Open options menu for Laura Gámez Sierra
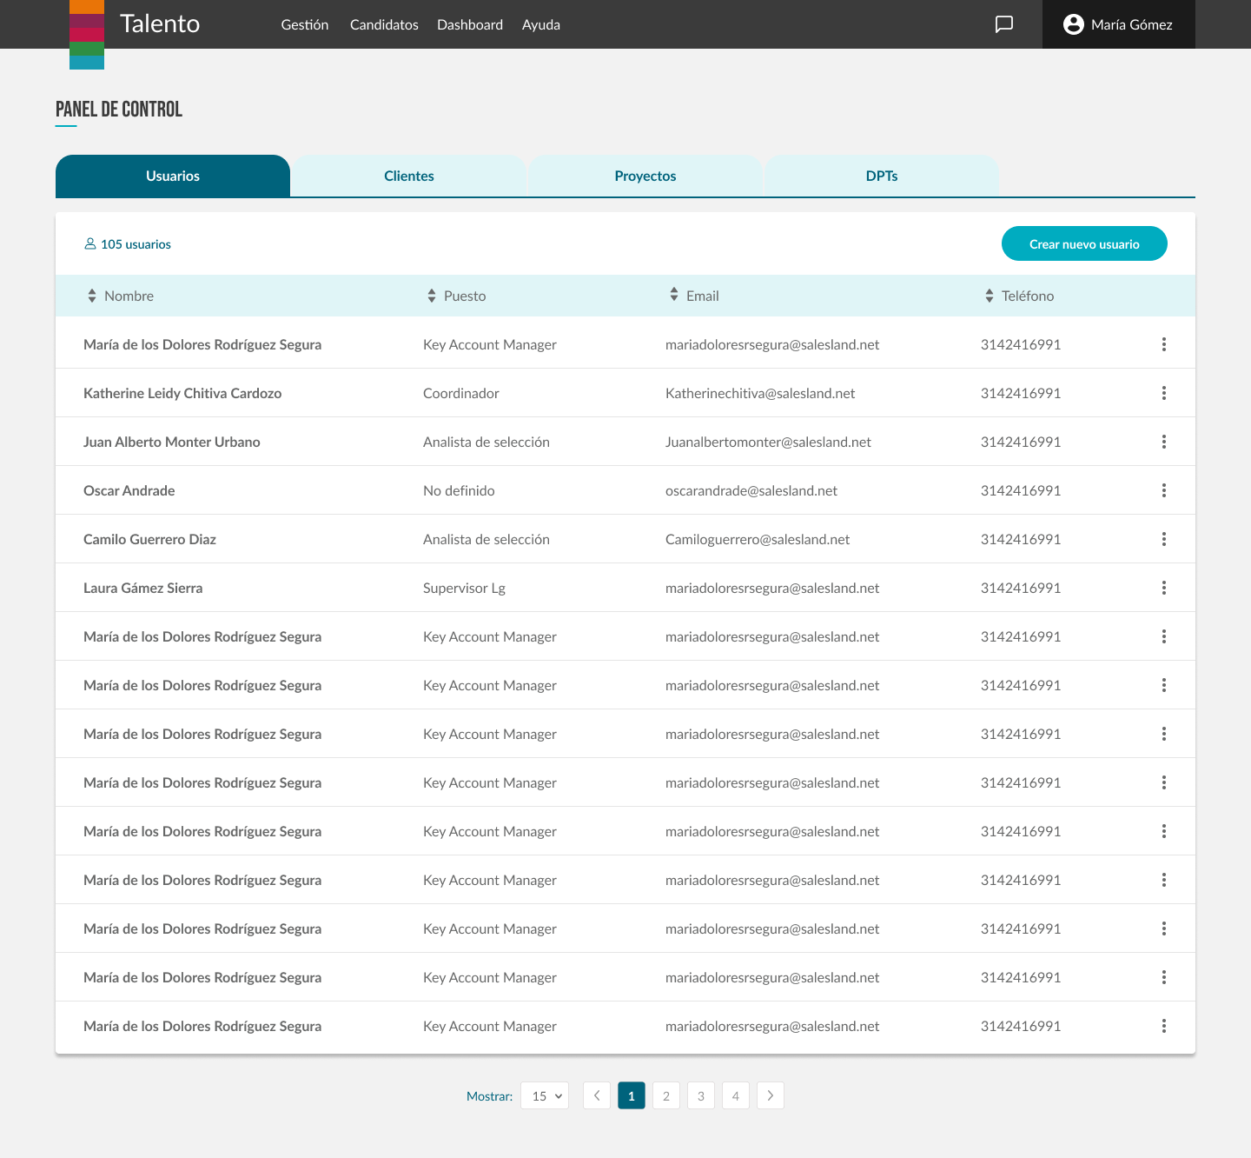The image size is (1251, 1158). coord(1163,588)
